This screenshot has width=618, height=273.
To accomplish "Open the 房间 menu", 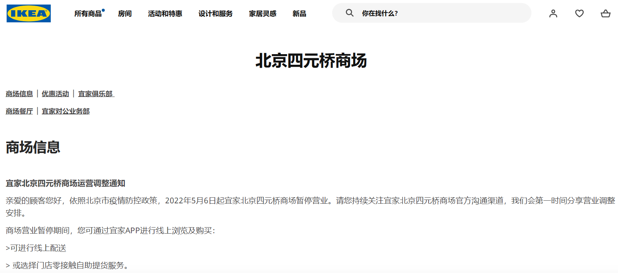I will point(125,14).
